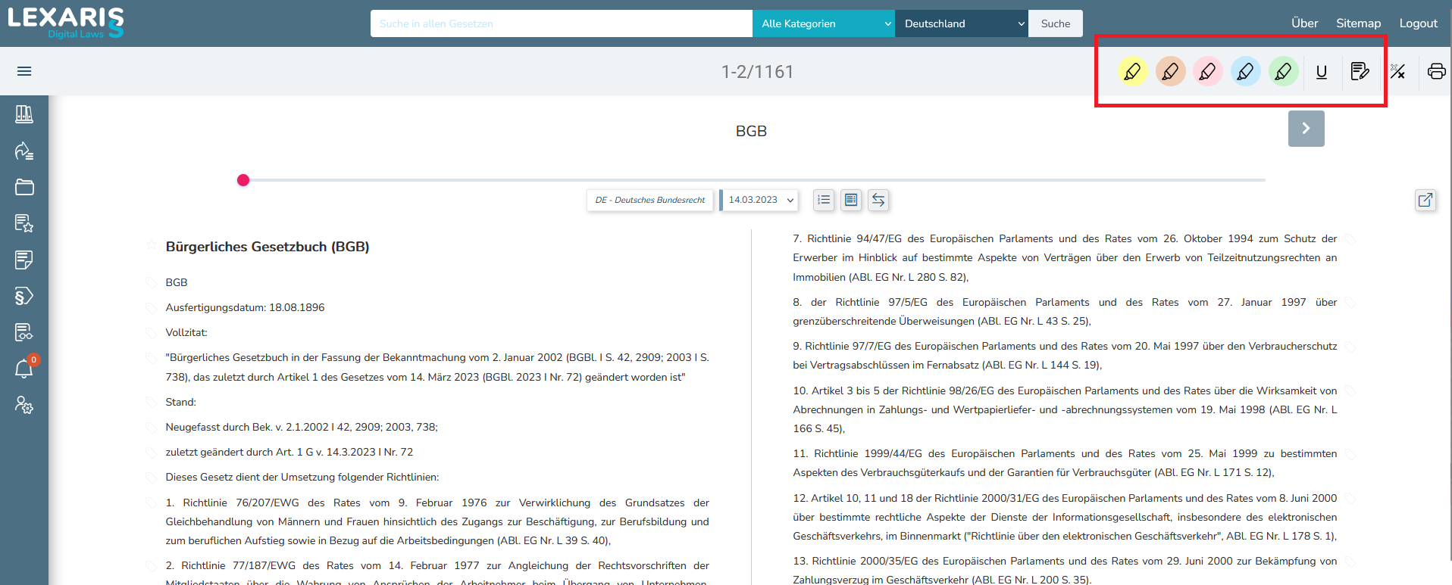
Task: Switch to full text layout view icon
Action: pos(851,200)
